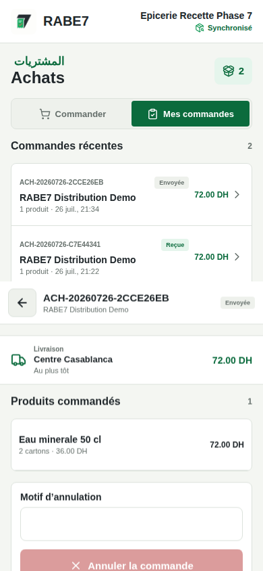
Task: Click the '1 produit · 26 juil., 21:22' line
Action: (59, 272)
